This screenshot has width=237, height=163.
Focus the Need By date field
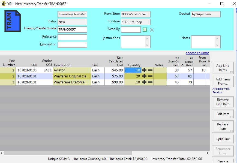(x=131, y=30)
